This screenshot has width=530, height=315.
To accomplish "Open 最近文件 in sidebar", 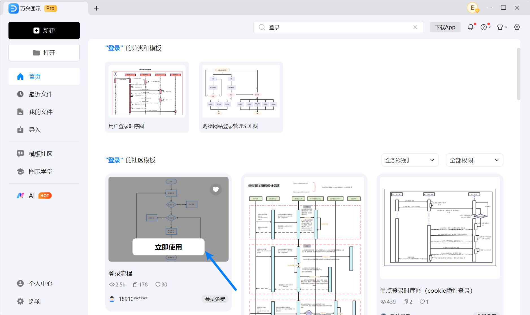I will pyautogui.click(x=44, y=94).
